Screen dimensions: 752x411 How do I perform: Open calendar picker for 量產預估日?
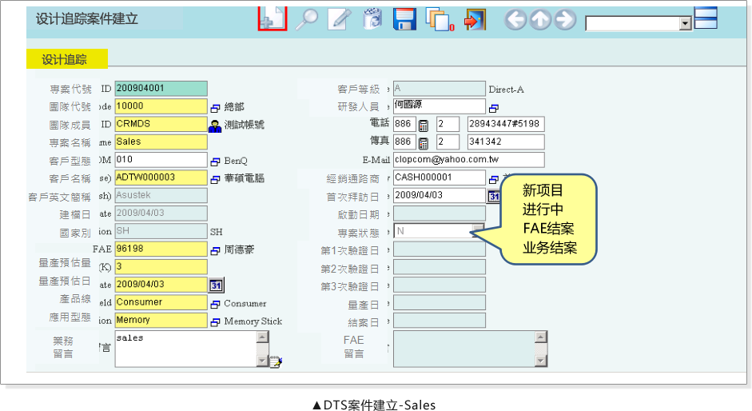pos(217,285)
